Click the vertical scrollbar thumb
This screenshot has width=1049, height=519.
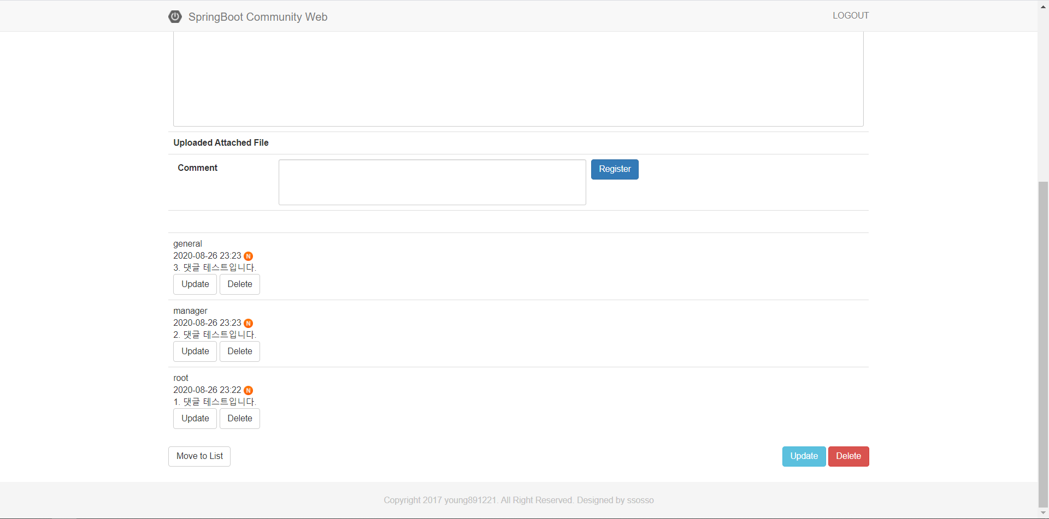click(x=1043, y=344)
